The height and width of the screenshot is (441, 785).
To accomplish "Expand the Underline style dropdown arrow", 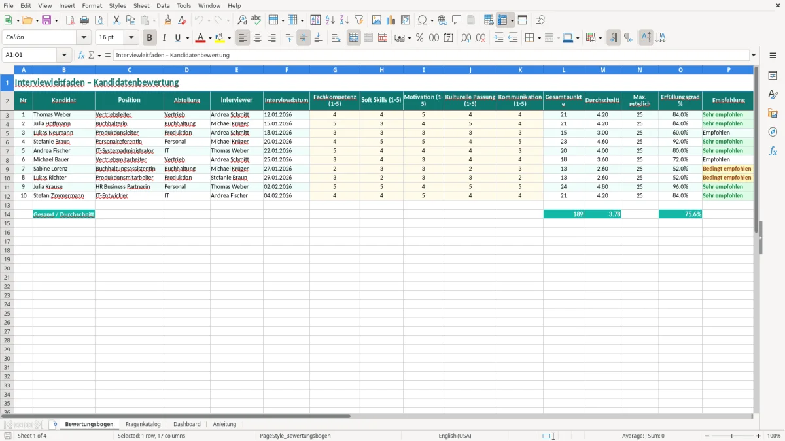I will [x=187, y=38].
